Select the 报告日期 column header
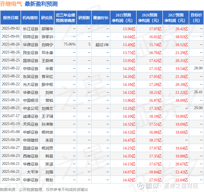204x192 pixels. (10, 18)
